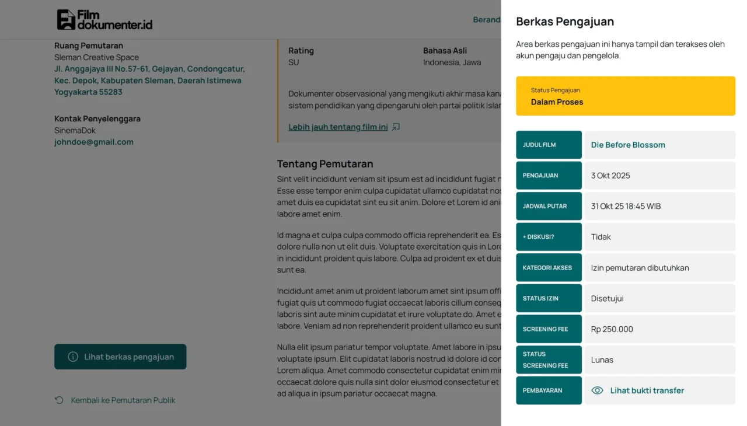Click the Status Izin value Disetujui
Screen dimensions: 747x426
tap(607, 298)
